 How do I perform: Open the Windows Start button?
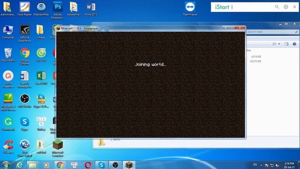[x=6, y=165]
